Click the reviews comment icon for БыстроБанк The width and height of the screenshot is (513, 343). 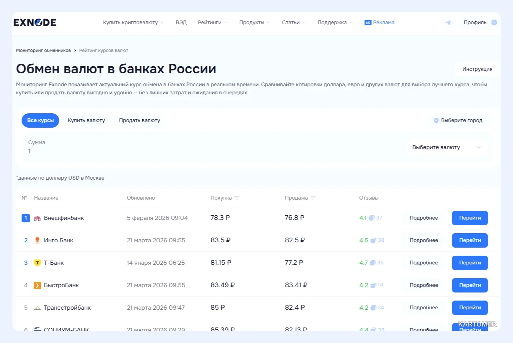click(x=373, y=285)
